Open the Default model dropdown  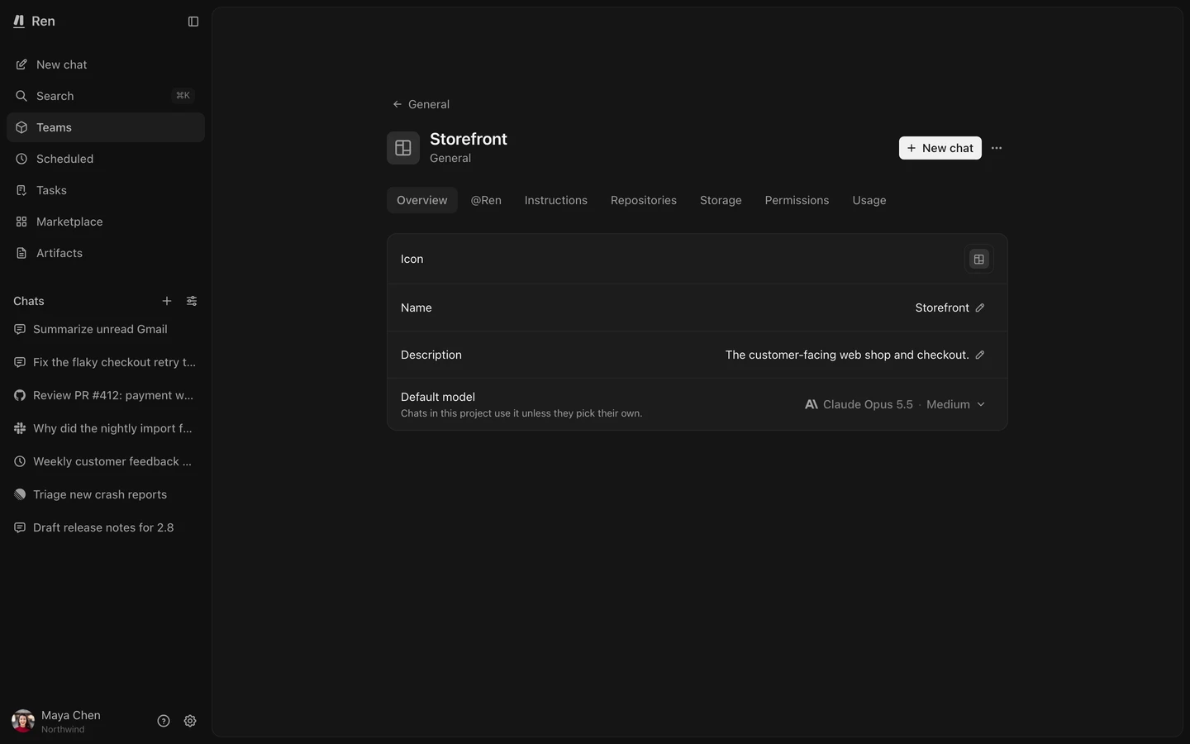pyautogui.click(x=895, y=404)
